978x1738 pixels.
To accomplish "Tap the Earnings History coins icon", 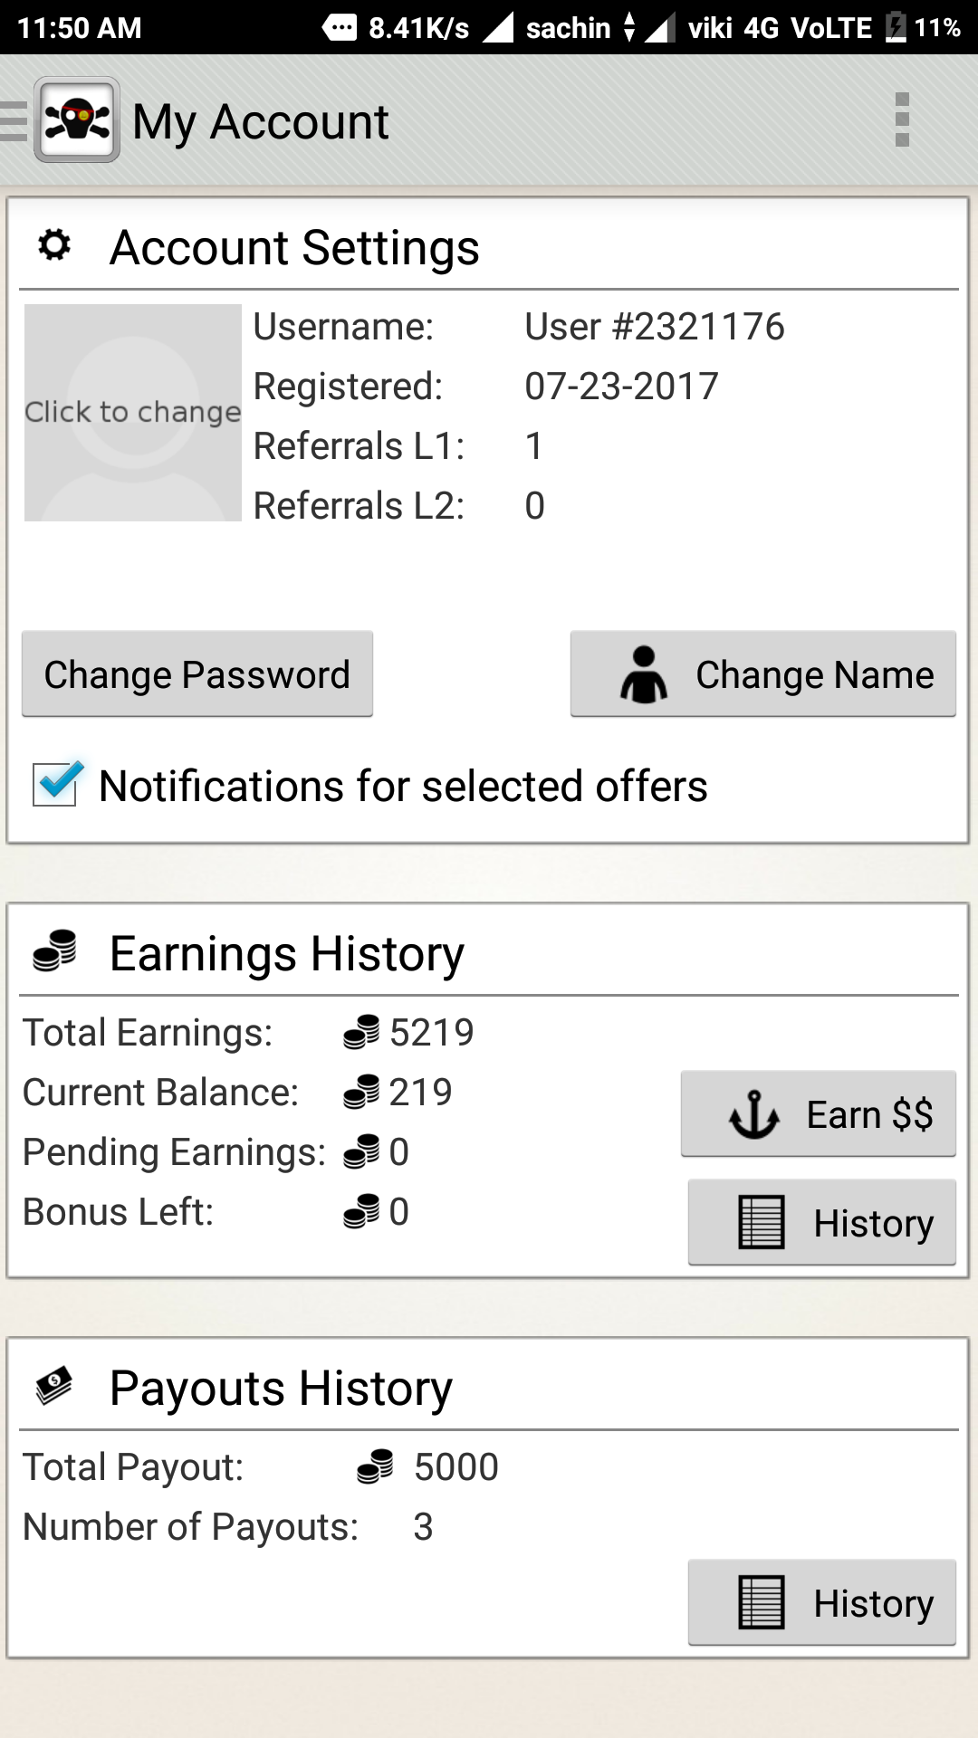I will pyautogui.click(x=54, y=951).
